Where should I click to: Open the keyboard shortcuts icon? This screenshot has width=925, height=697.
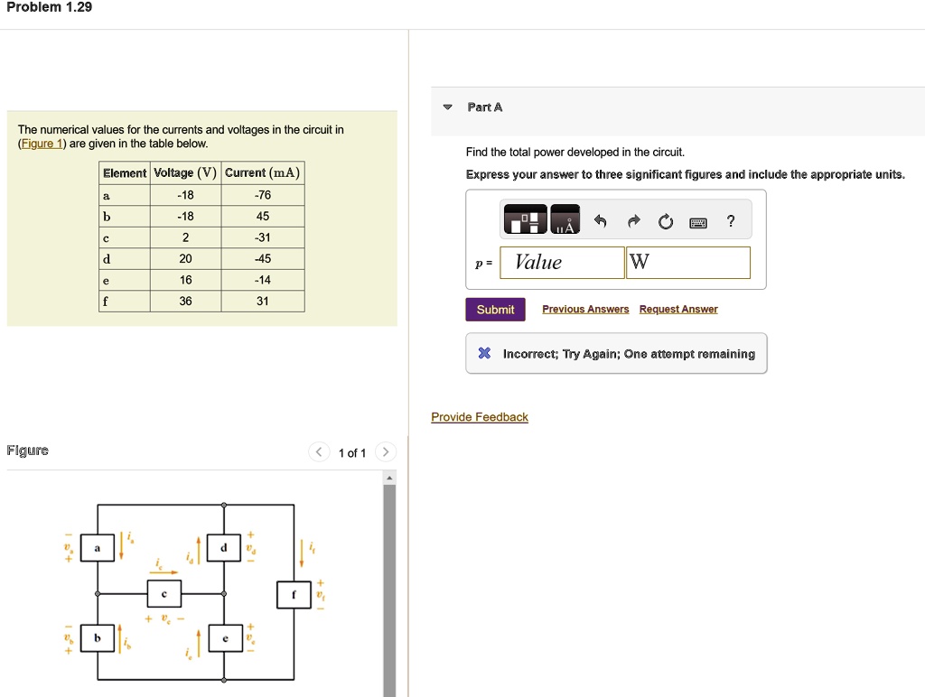(697, 220)
